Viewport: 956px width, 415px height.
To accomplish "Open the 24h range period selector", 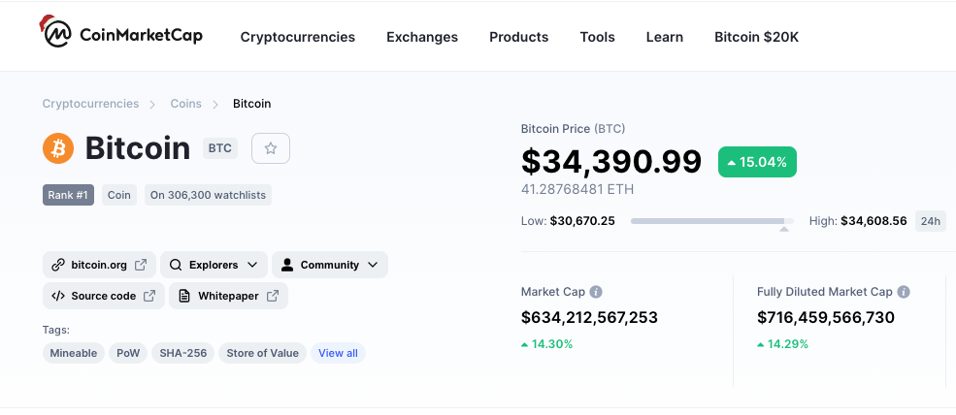I will [931, 221].
